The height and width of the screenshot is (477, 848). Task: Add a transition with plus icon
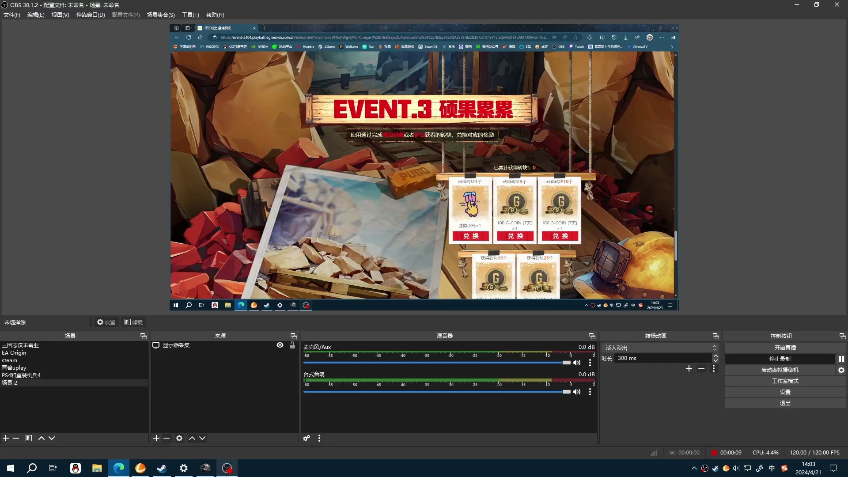coord(689,368)
